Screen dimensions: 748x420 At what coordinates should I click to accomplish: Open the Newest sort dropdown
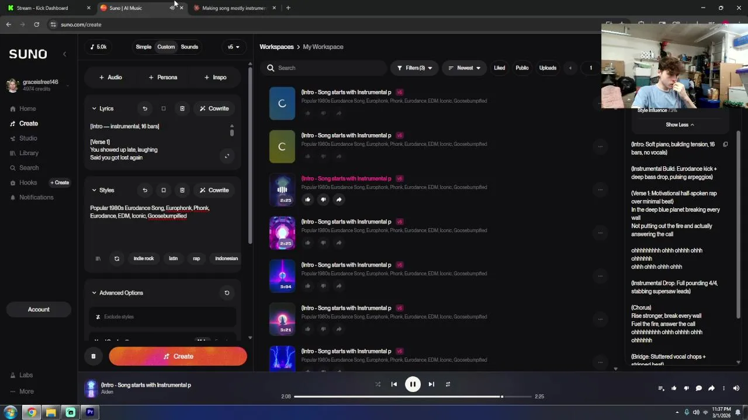coord(464,68)
